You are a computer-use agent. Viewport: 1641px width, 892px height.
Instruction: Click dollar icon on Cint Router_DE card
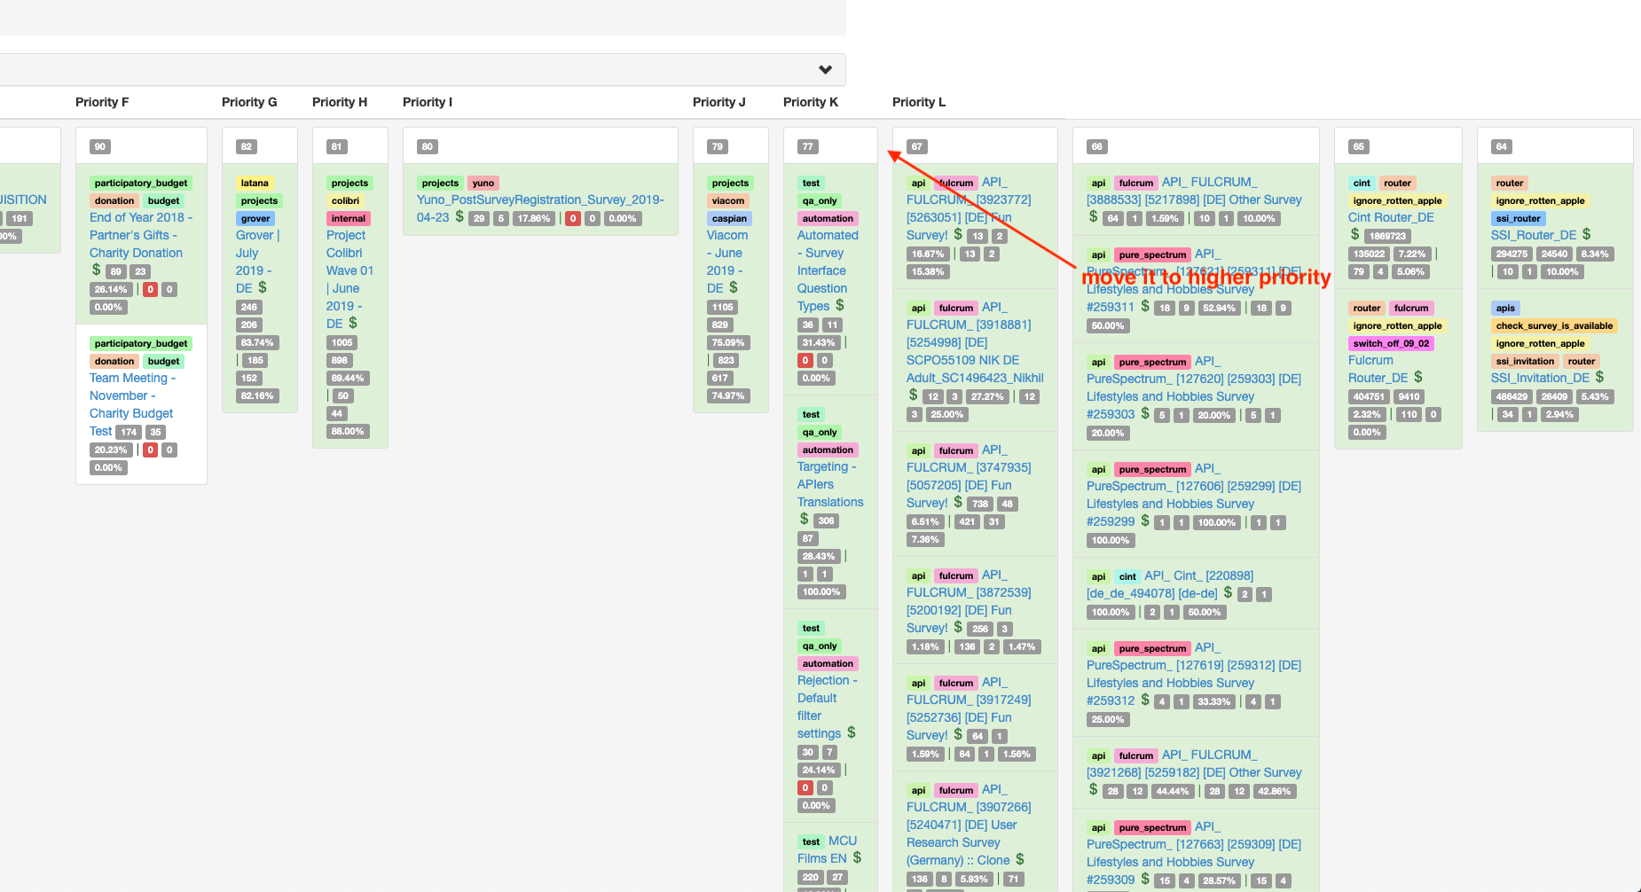coord(1355,234)
